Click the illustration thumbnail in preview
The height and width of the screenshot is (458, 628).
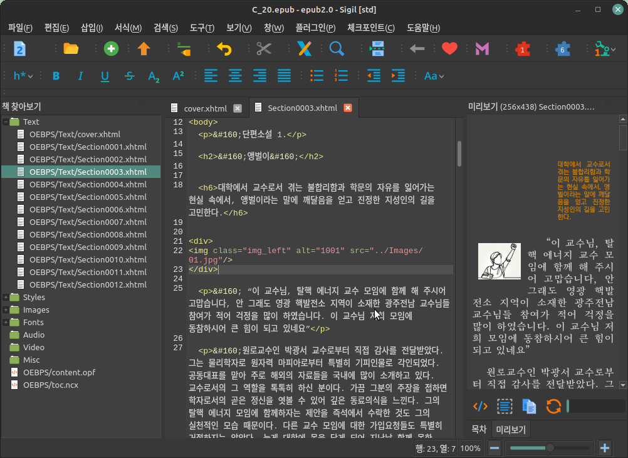click(499, 261)
